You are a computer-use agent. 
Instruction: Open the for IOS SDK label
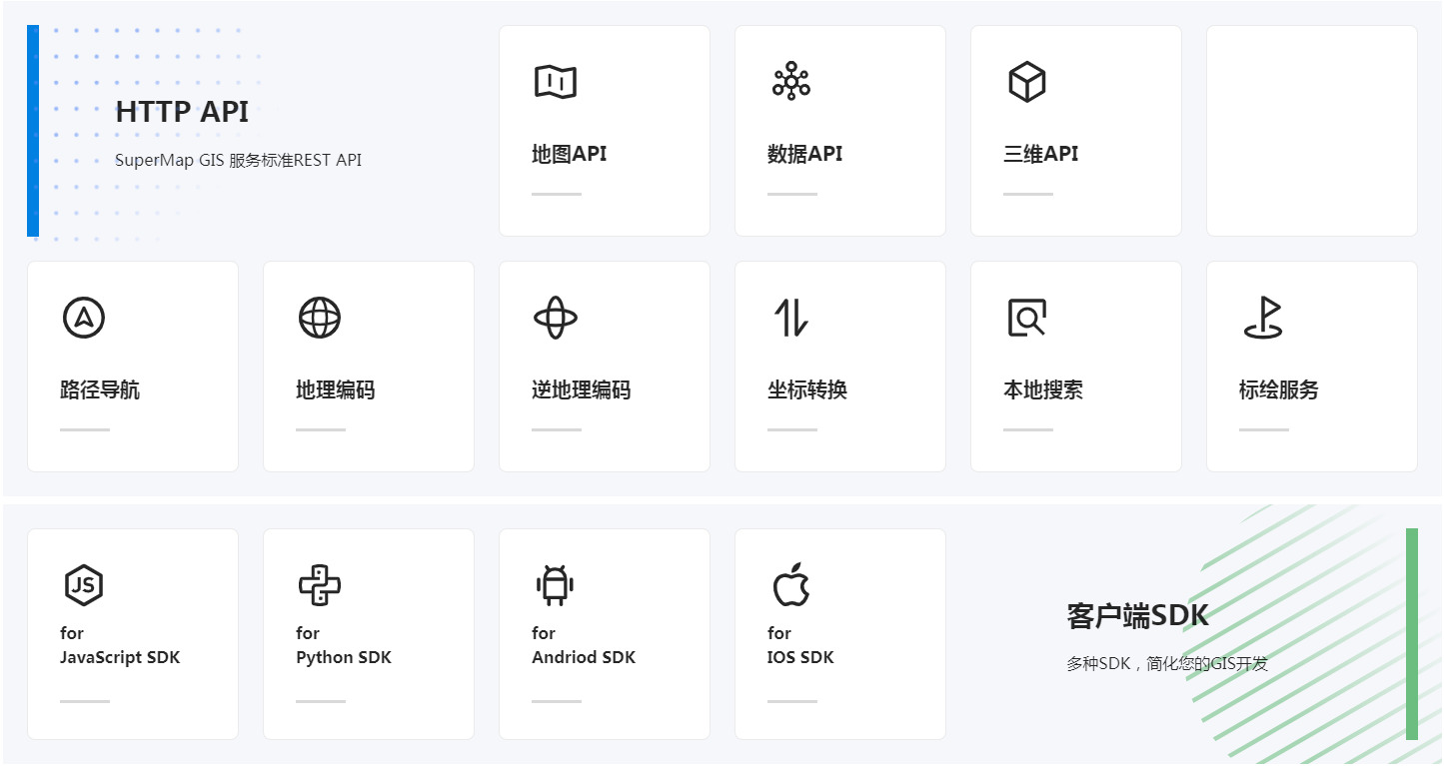[x=800, y=645]
